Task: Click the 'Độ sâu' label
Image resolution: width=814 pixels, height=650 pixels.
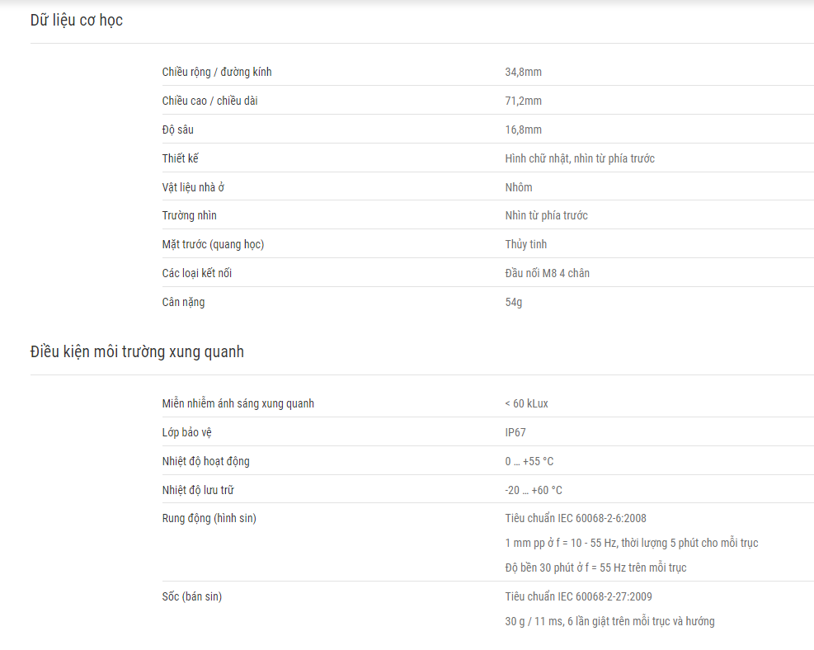Action: click(x=177, y=130)
